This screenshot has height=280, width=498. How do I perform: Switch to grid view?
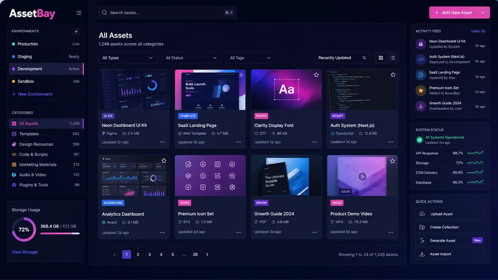click(x=381, y=58)
